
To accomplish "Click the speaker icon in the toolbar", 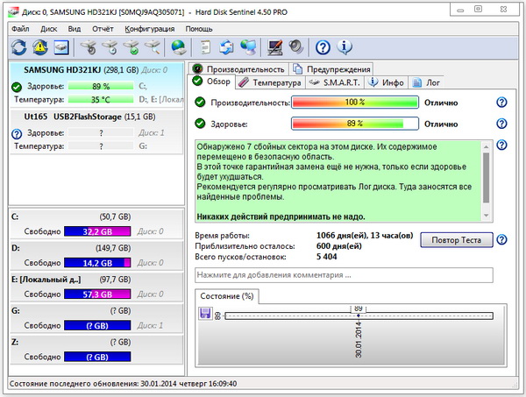I will click(295, 47).
